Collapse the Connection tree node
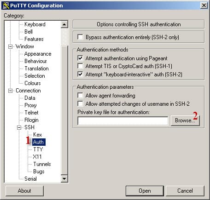Screen dimensions: 210x200 [10, 91]
